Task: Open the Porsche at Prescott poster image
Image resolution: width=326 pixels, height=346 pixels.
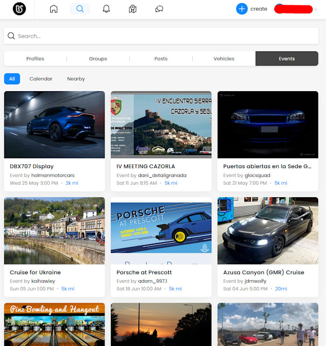Action: [161, 231]
